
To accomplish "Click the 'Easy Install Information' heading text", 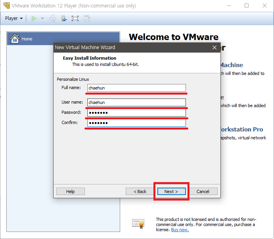I will pyautogui.click(x=90, y=58).
